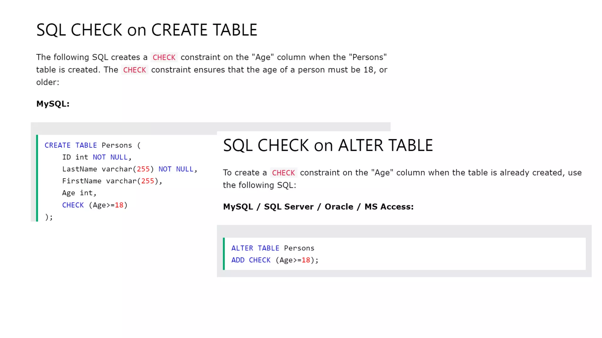The height and width of the screenshot is (338, 602).
Task: Click the 'SQL CHECK on ALTER TABLE' heading
Action: point(328,145)
